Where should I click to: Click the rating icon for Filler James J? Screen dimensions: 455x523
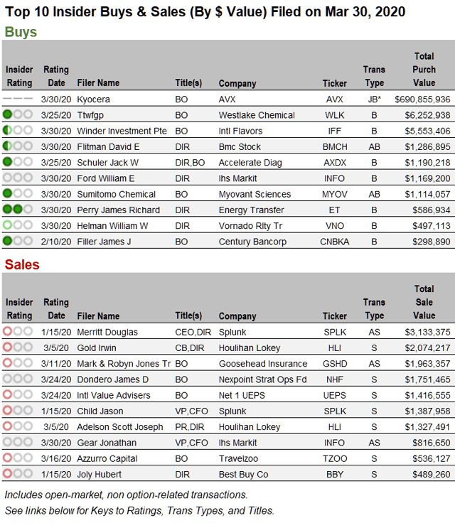(x=18, y=241)
